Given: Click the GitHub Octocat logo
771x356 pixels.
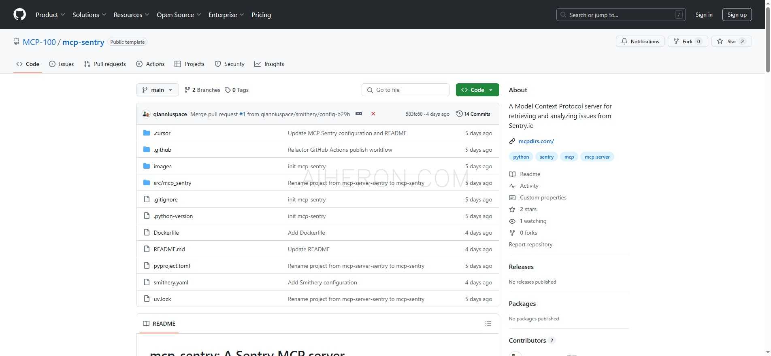Looking at the screenshot, I should pos(19,15).
